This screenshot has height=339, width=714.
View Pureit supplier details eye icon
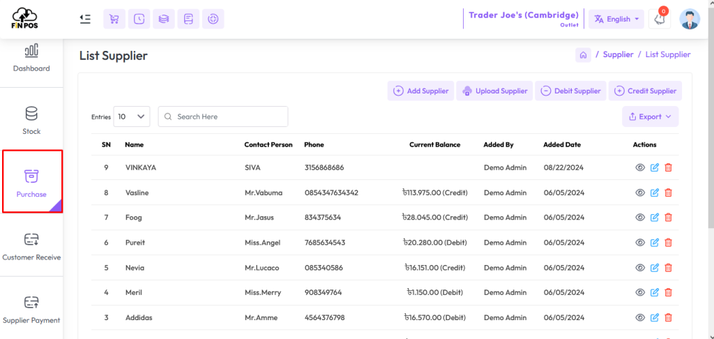tap(640, 243)
